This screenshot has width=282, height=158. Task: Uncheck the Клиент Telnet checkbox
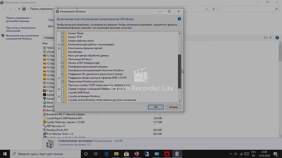[x=63, y=33]
